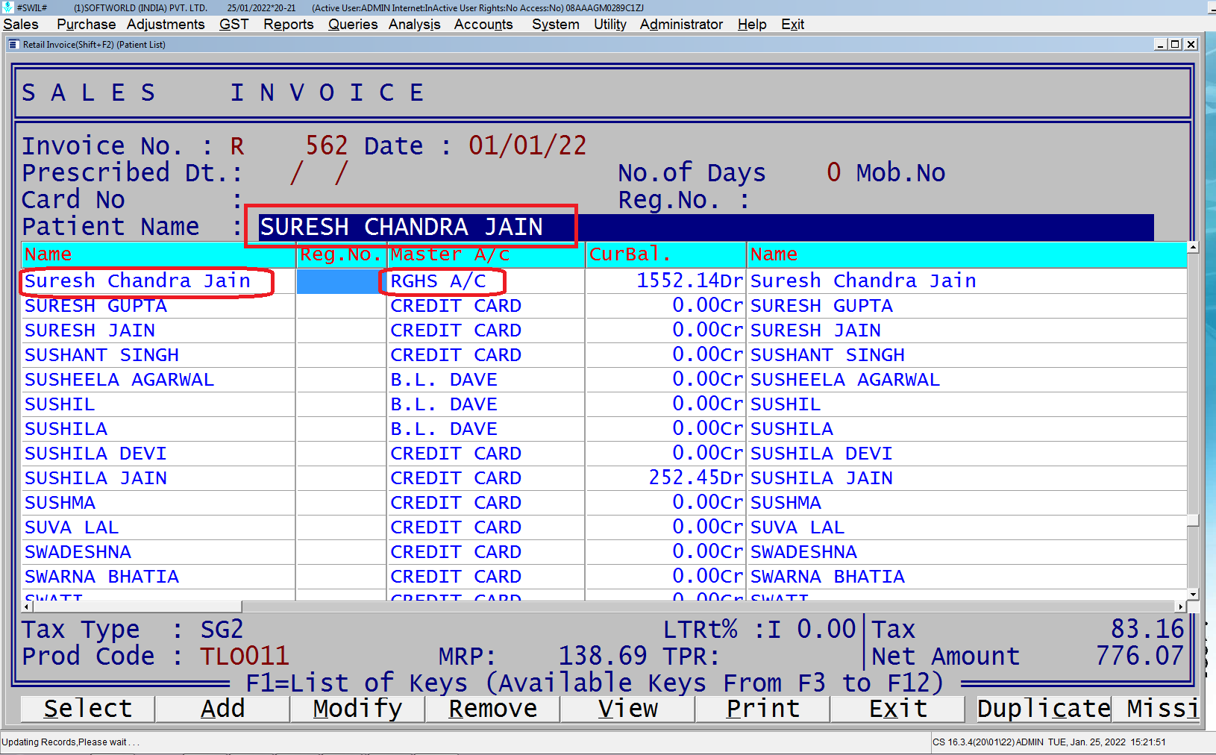Viewport: 1216px width, 755px height.
Task: Click the Missi button
Action: [1156, 709]
